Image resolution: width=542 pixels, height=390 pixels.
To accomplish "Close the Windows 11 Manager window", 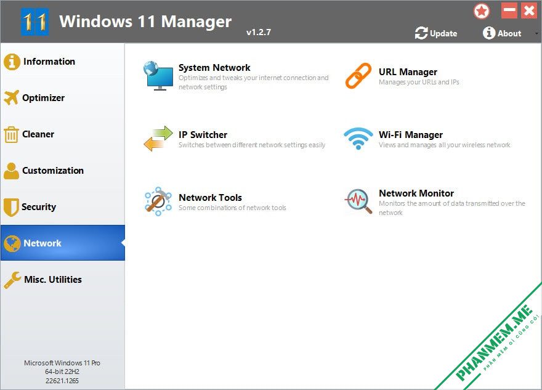I will pos(529,10).
